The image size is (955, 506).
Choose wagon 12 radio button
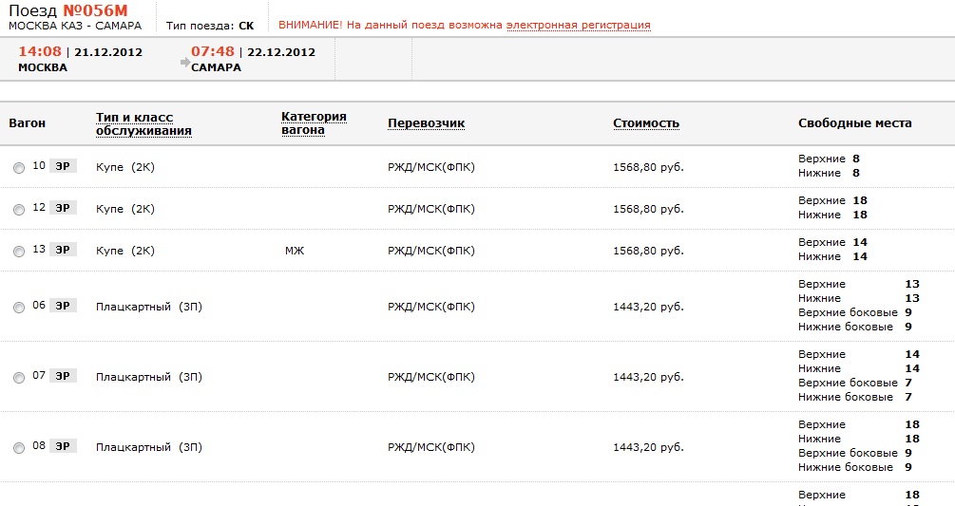(19, 210)
